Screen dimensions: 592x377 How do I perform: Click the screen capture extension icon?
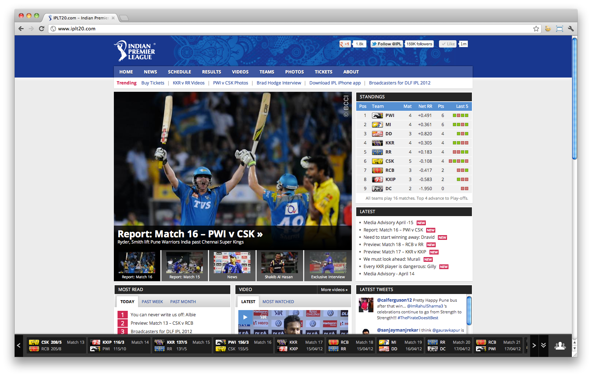pyautogui.click(x=559, y=29)
